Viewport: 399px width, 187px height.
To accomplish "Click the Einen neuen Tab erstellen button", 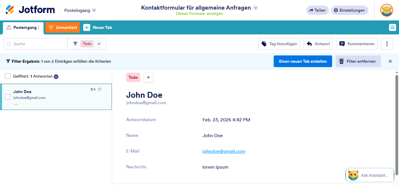I will [303, 61].
